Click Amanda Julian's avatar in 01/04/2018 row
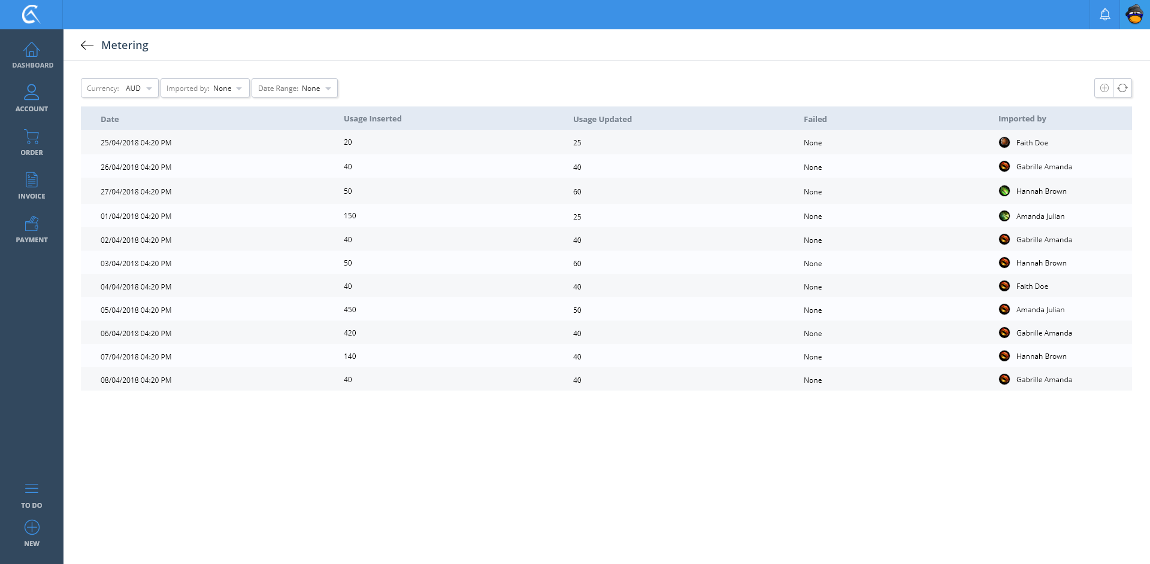1150x564 pixels. [x=1004, y=216]
